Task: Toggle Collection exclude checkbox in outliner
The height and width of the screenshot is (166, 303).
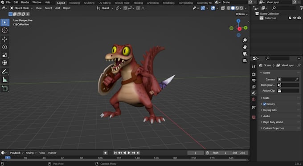Action: [290, 18]
